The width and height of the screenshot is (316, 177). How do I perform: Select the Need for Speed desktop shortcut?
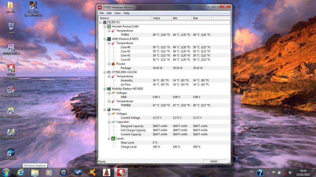pyautogui.click(x=33, y=9)
